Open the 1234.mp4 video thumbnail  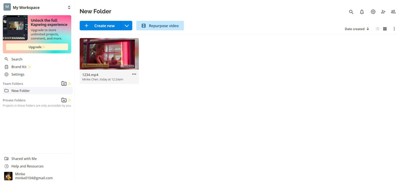(x=109, y=54)
